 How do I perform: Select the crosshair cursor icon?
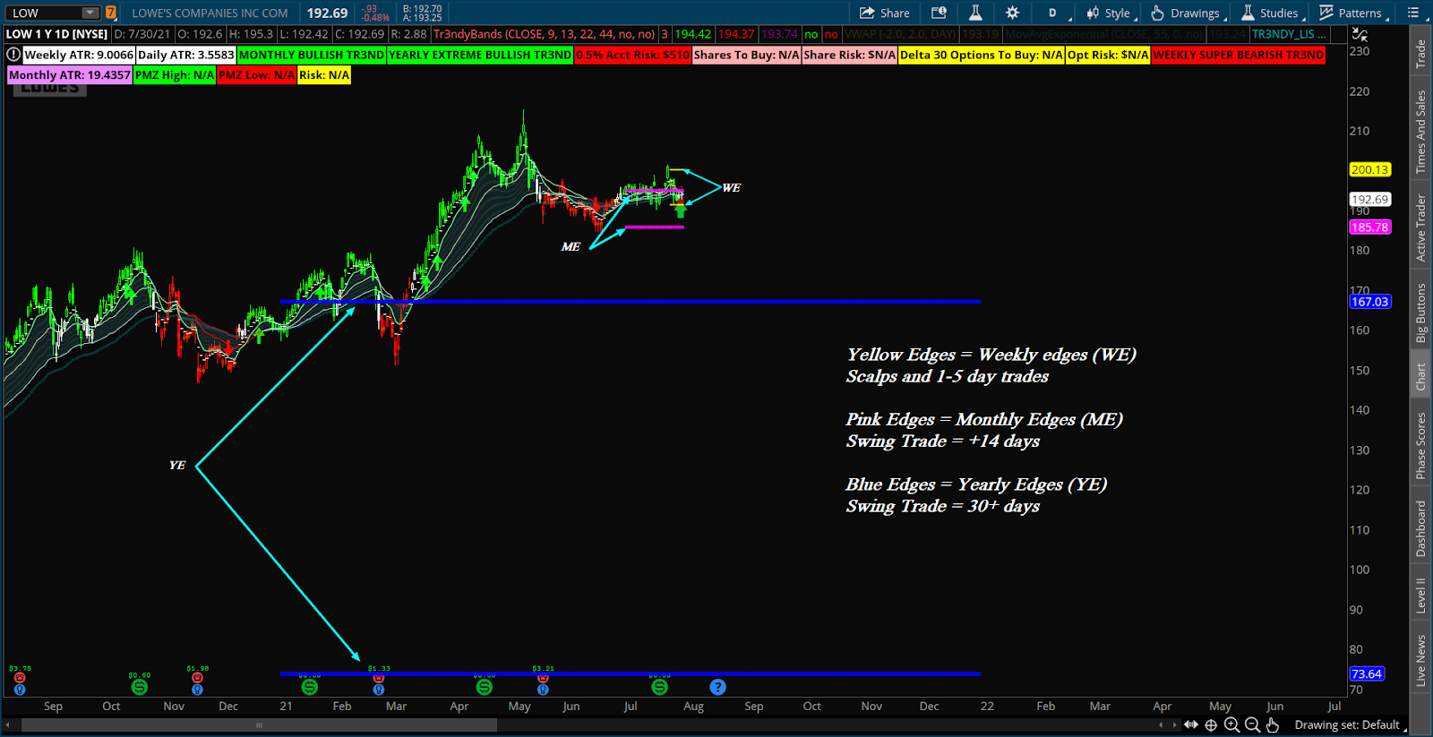tap(1211, 724)
